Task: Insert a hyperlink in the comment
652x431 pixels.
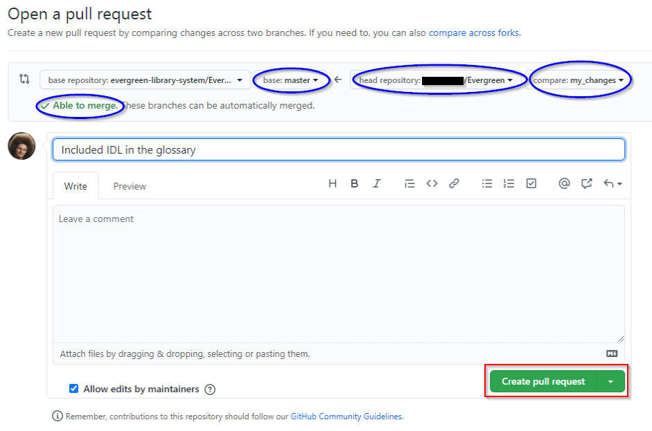Action: click(x=454, y=183)
